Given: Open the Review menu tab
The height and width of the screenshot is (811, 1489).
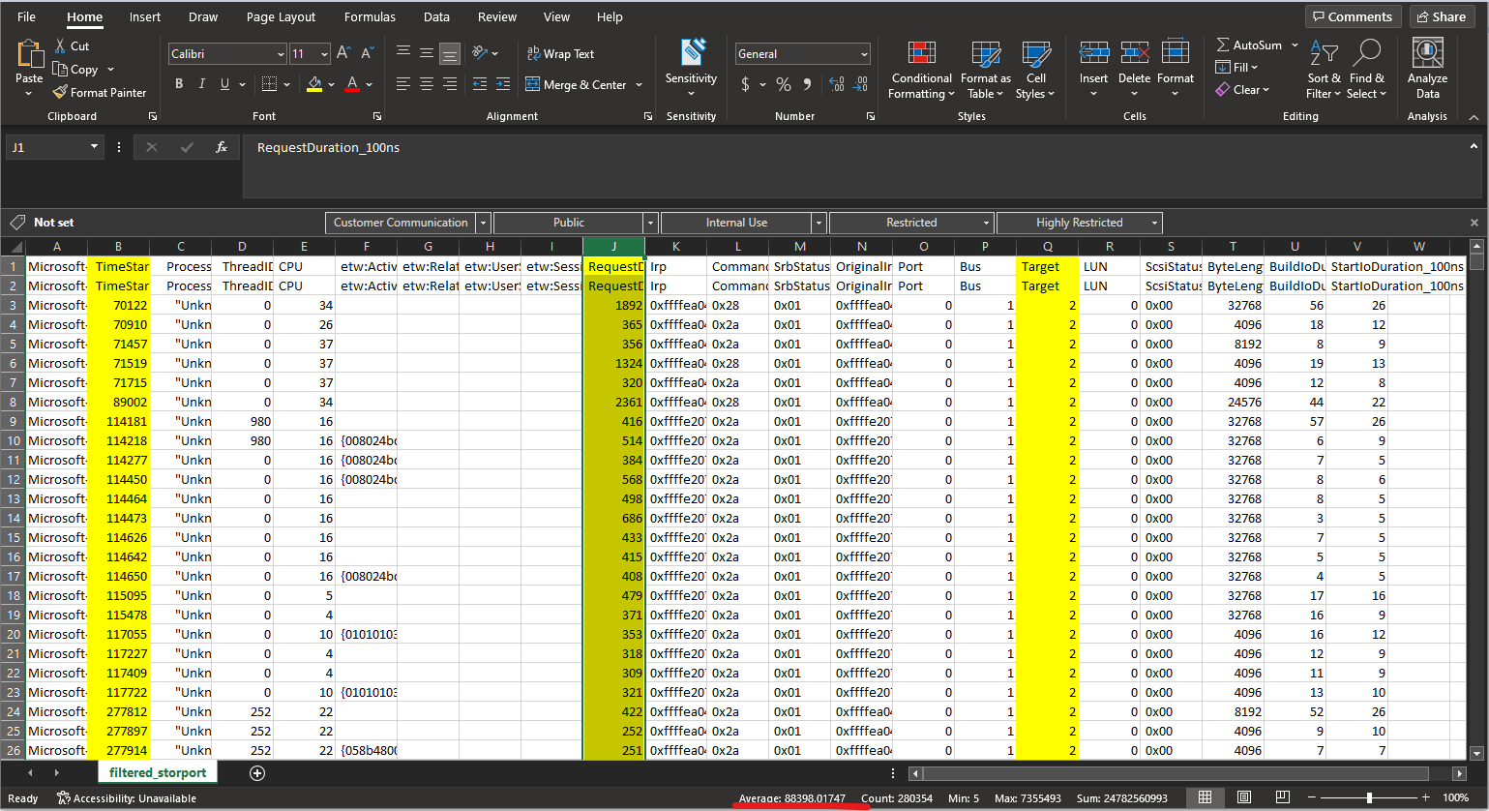Looking at the screenshot, I should coord(496,16).
